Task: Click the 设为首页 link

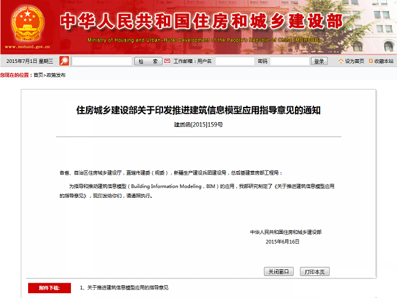Action: pos(354,61)
